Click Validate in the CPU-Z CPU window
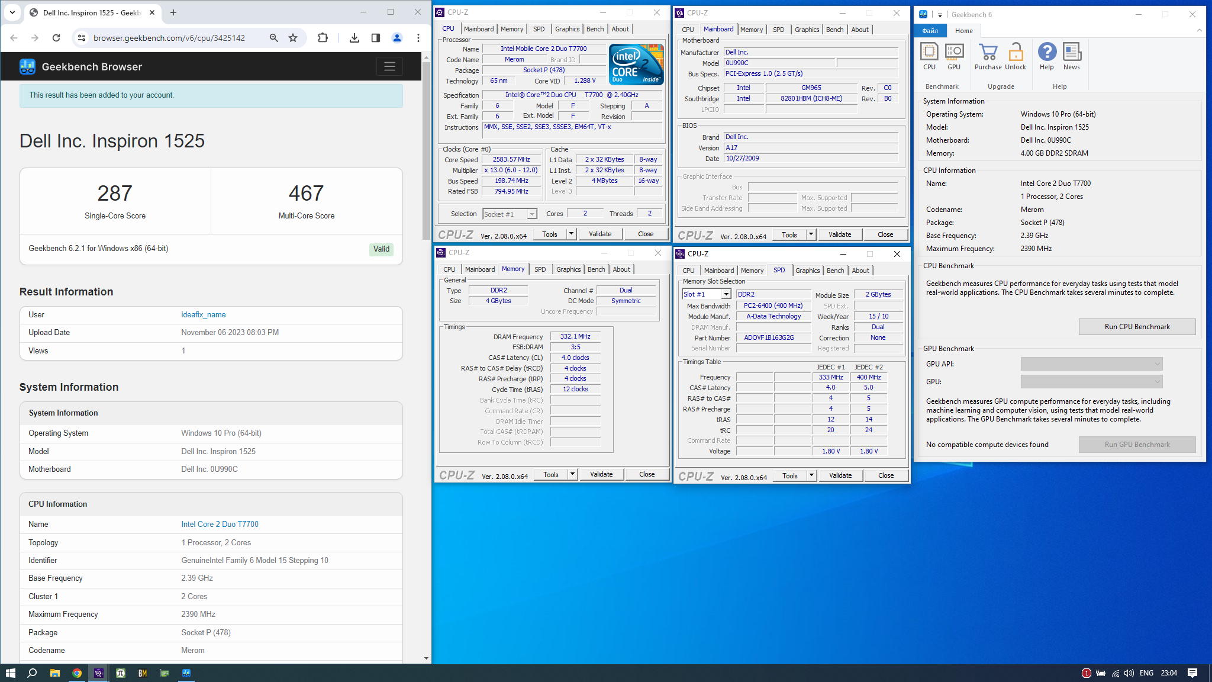The image size is (1212, 682). [600, 234]
